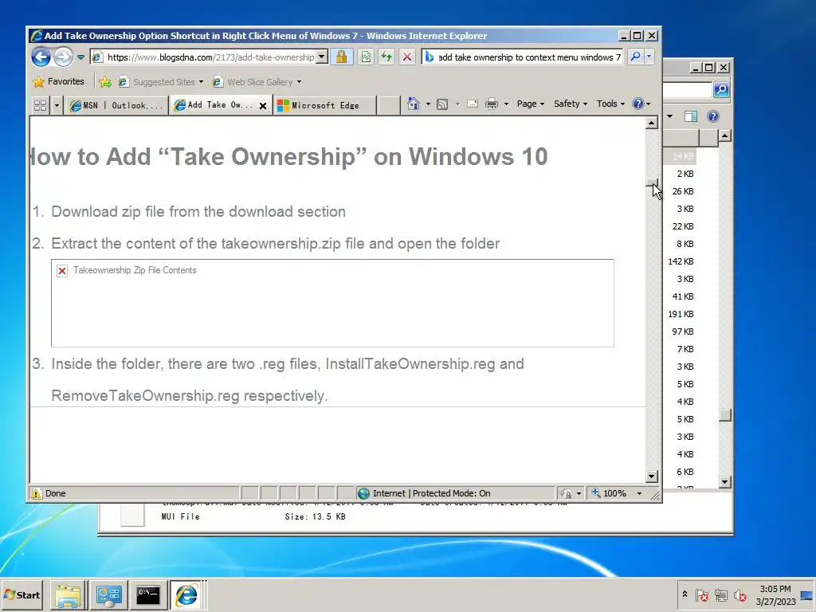Change zoom level with 100% button
816x612 pixels.
click(610, 493)
